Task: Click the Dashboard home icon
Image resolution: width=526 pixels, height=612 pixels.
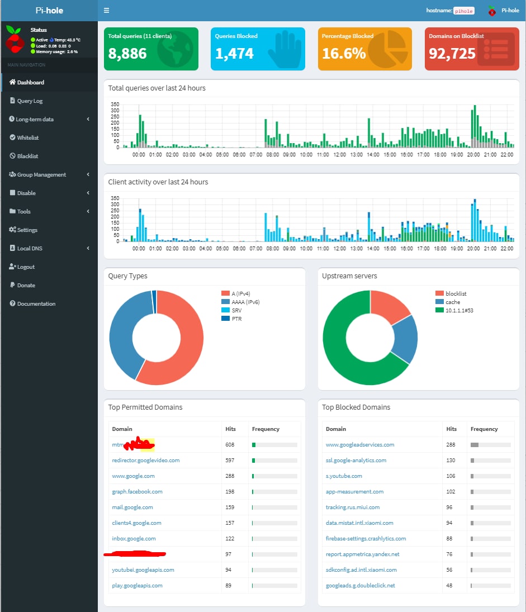Action: (x=12, y=82)
